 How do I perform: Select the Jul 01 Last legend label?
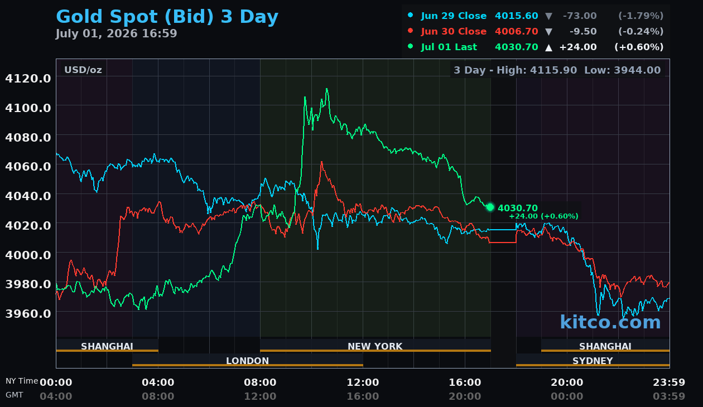pyautogui.click(x=449, y=47)
